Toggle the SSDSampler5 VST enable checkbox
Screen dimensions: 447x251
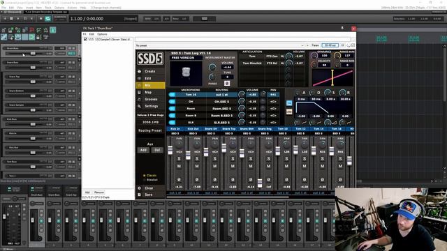coord(85,40)
